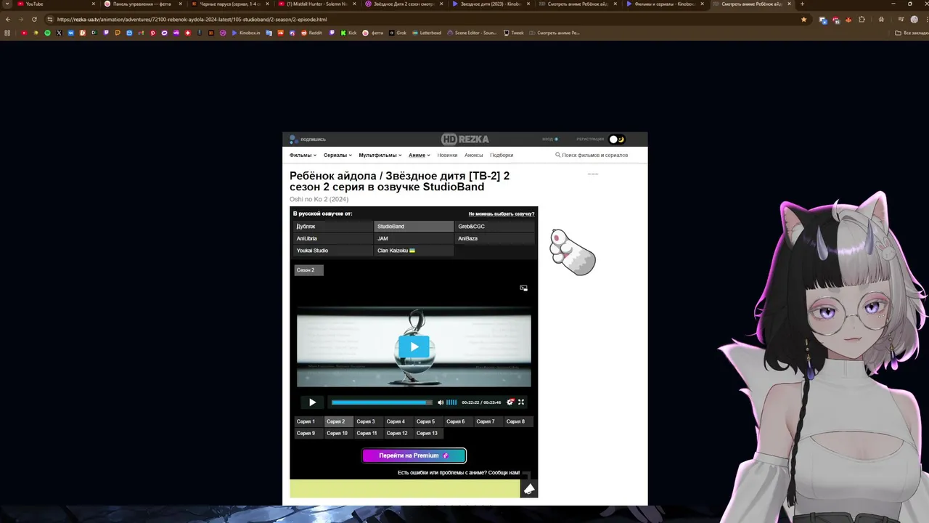929x523 pixels.
Task: Open the Анонсы menu item
Action: click(474, 155)
